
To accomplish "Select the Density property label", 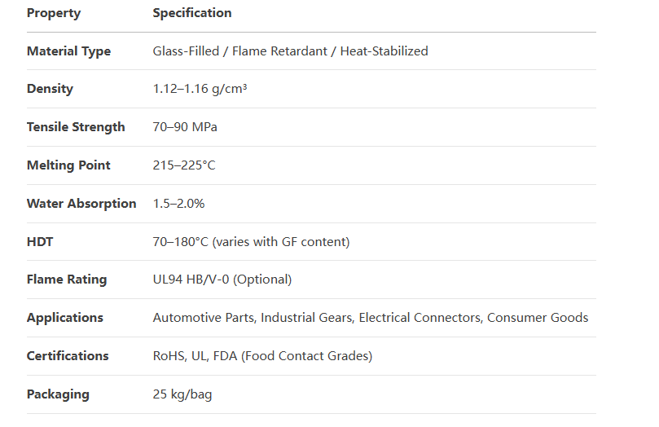I will 50,89.
